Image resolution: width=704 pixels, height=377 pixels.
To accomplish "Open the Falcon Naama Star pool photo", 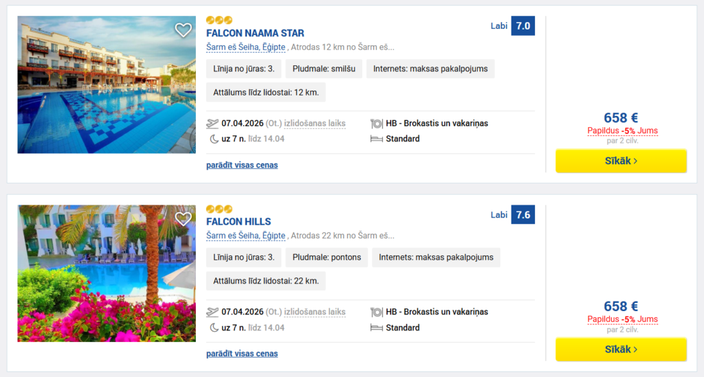I will [107, 84].
